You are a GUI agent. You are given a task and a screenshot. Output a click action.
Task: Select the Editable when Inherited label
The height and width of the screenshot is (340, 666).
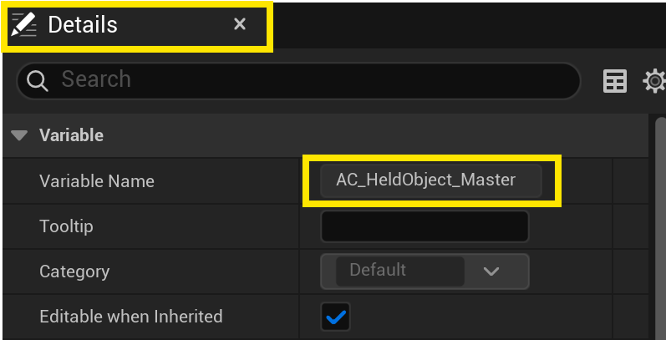point(131,317)
